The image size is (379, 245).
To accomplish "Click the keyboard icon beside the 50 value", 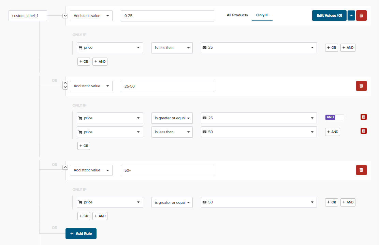I will pyautogui.click(x=204, y=202).
